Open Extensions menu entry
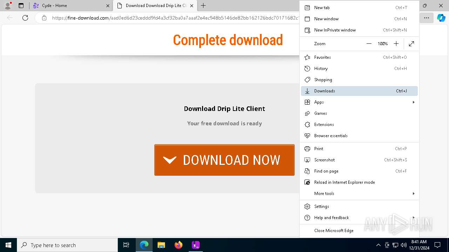Image resolution: width=449 pixels, height=252 pixels. tap(359, 125)
